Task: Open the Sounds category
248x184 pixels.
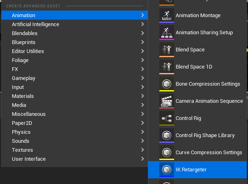Action: click(x=74, y=141)
